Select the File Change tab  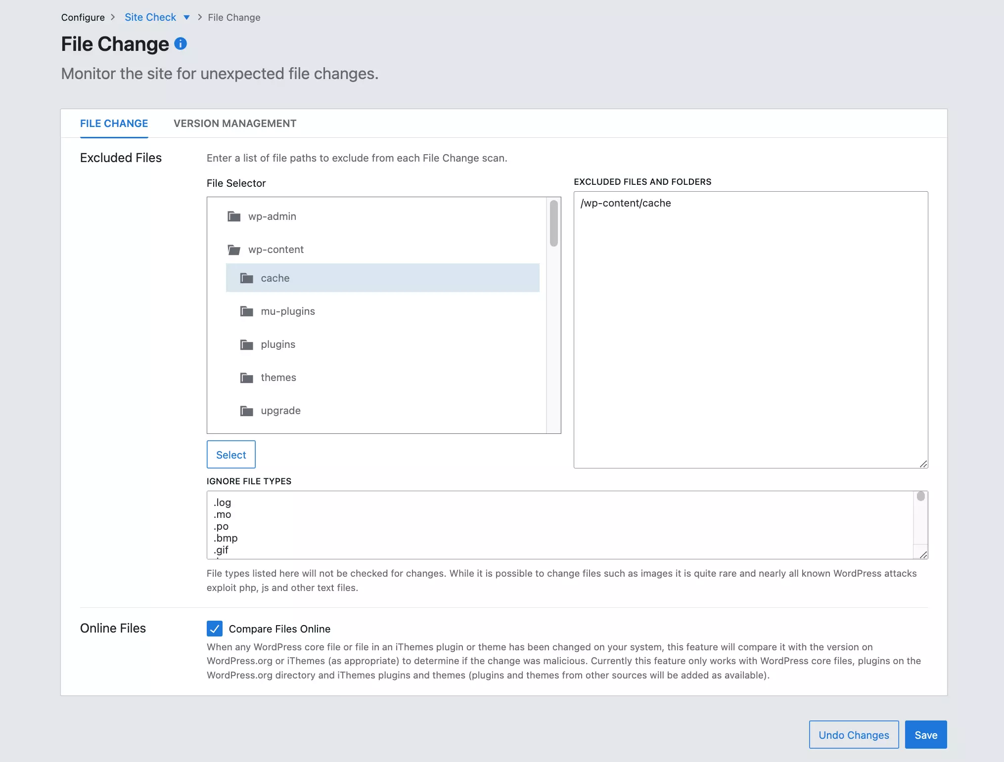[114, 124]
